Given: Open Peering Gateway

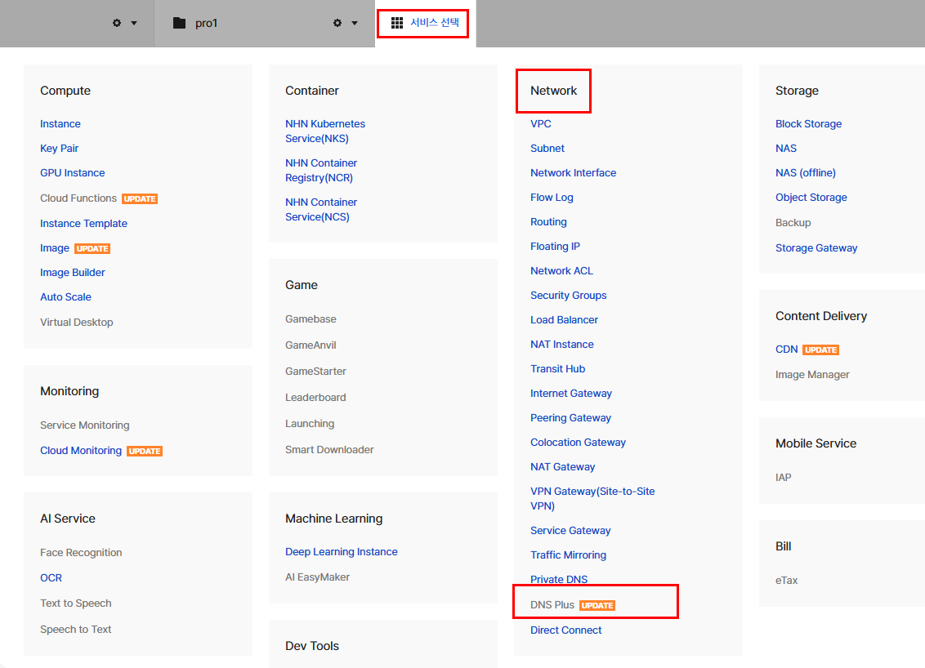Looking at the screenshot, I should tap(570, 418).
